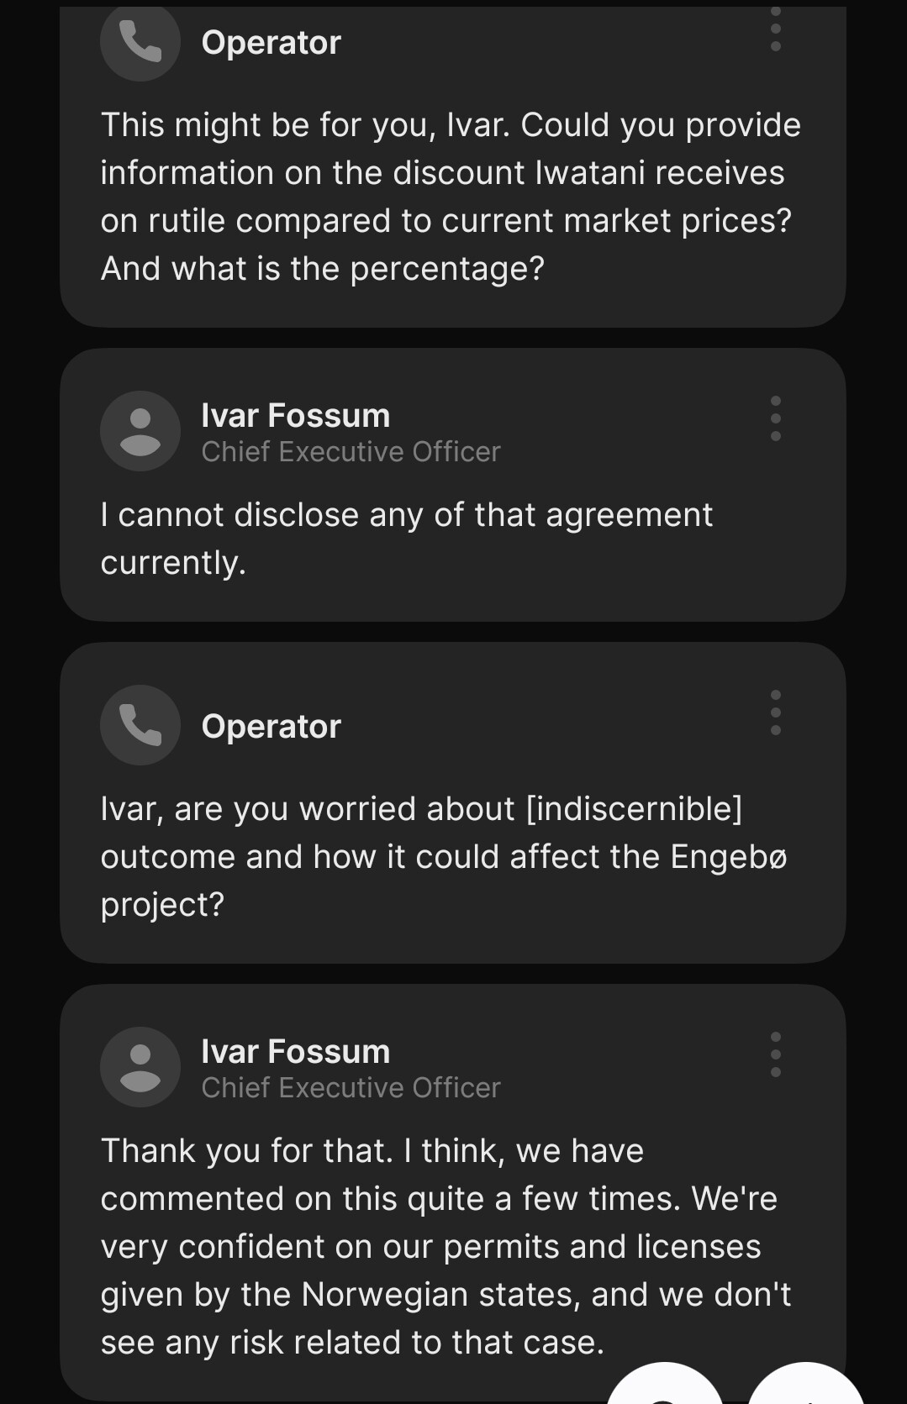Open the options menu on the top Operator message
Viewport: 907px width, 1404px height.
coord(775,29)
